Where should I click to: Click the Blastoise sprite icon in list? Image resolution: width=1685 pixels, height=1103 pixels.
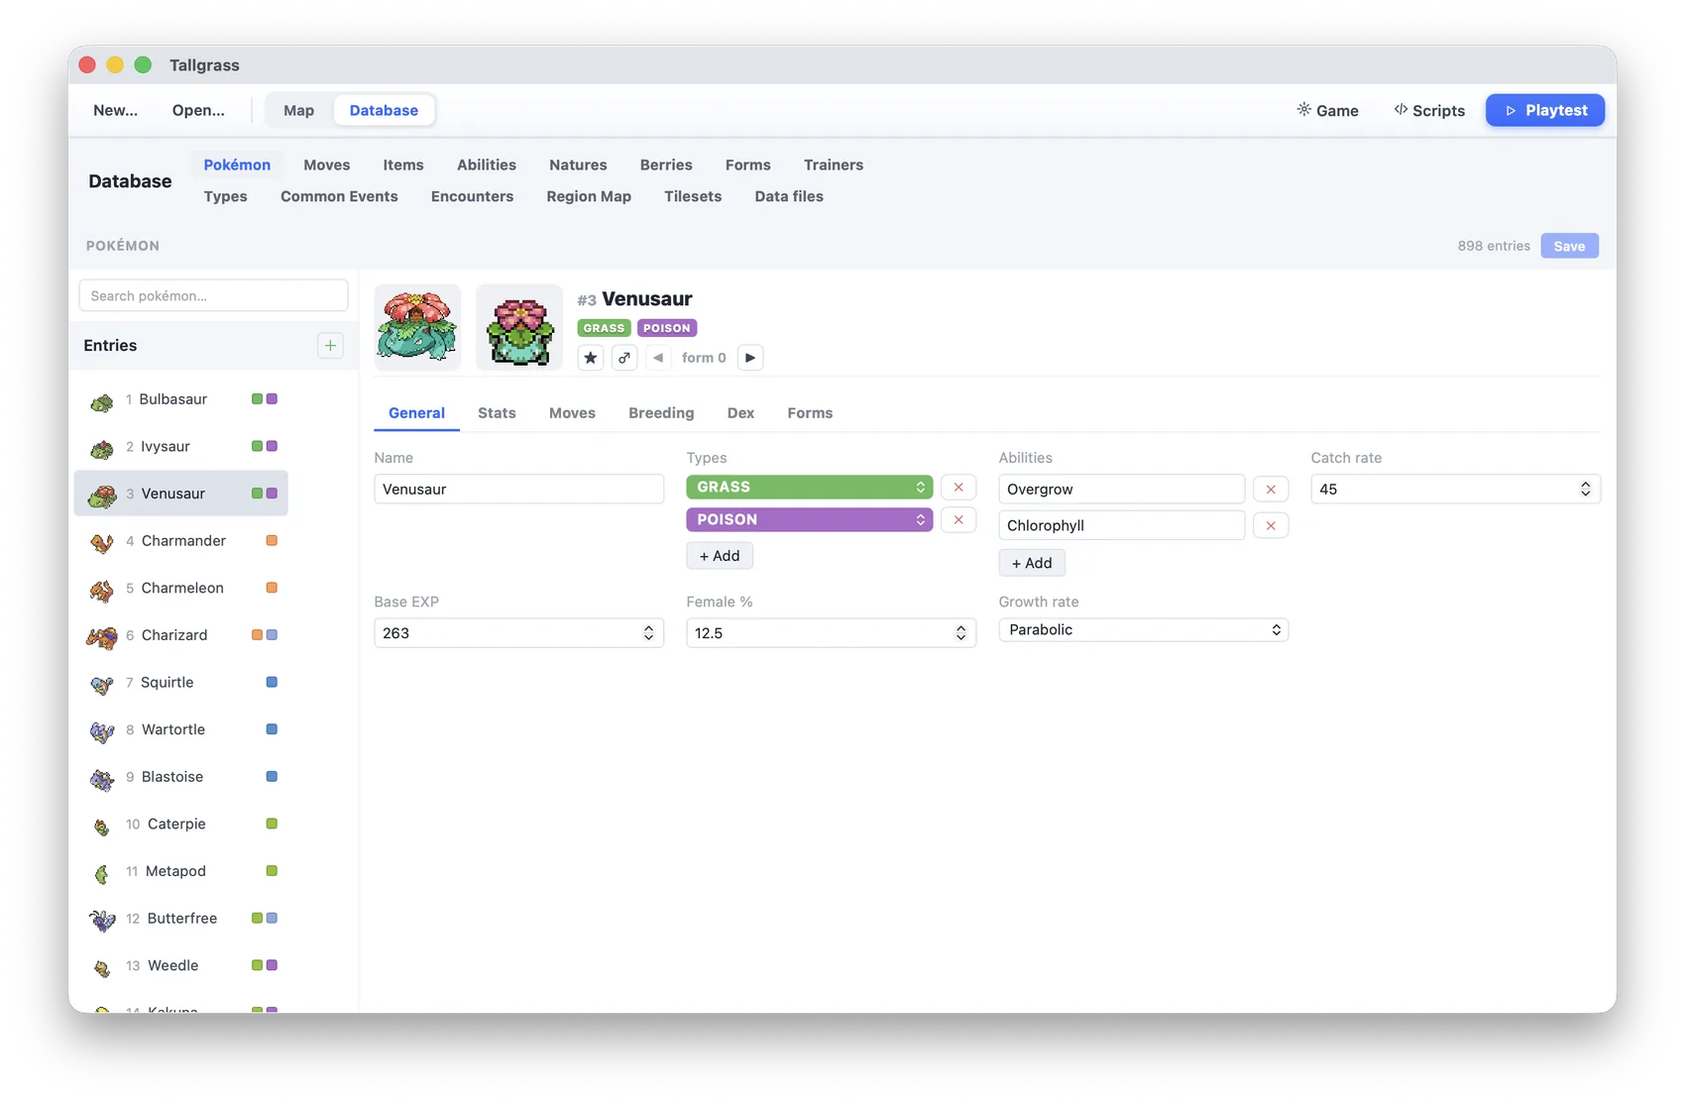tap(102, 779)
